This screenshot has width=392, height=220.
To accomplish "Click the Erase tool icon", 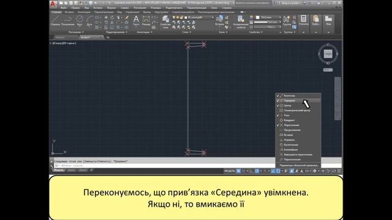I will (127, 18).
